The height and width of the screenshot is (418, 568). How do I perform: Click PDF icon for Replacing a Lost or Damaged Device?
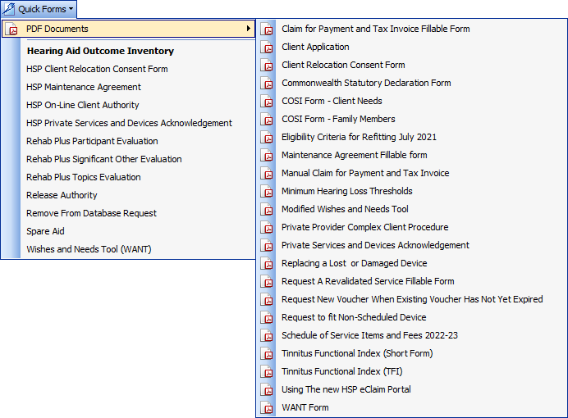[x=267, y=264]
